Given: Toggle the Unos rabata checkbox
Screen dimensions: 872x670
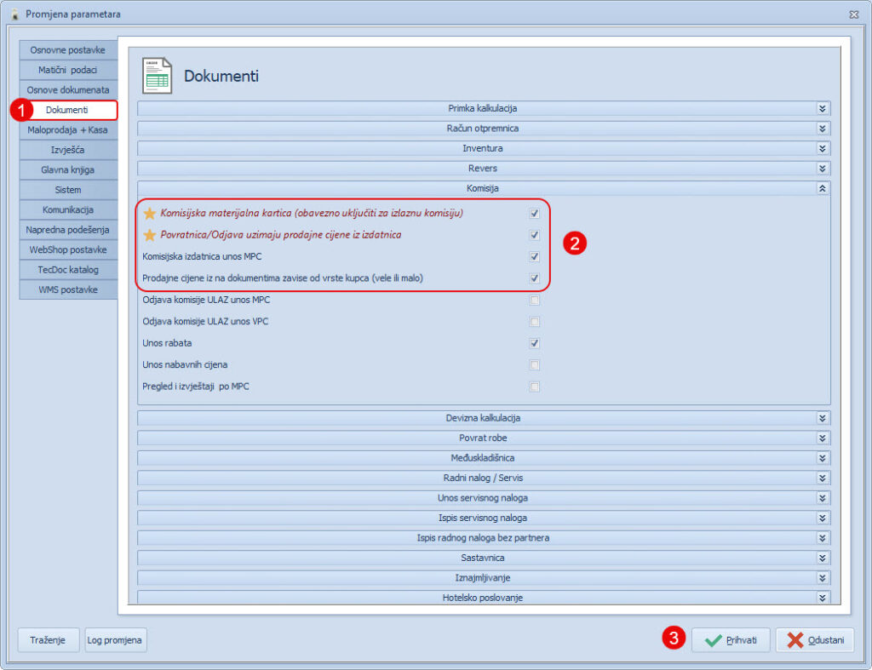Looking at the screenshot, I should (534, 343).
